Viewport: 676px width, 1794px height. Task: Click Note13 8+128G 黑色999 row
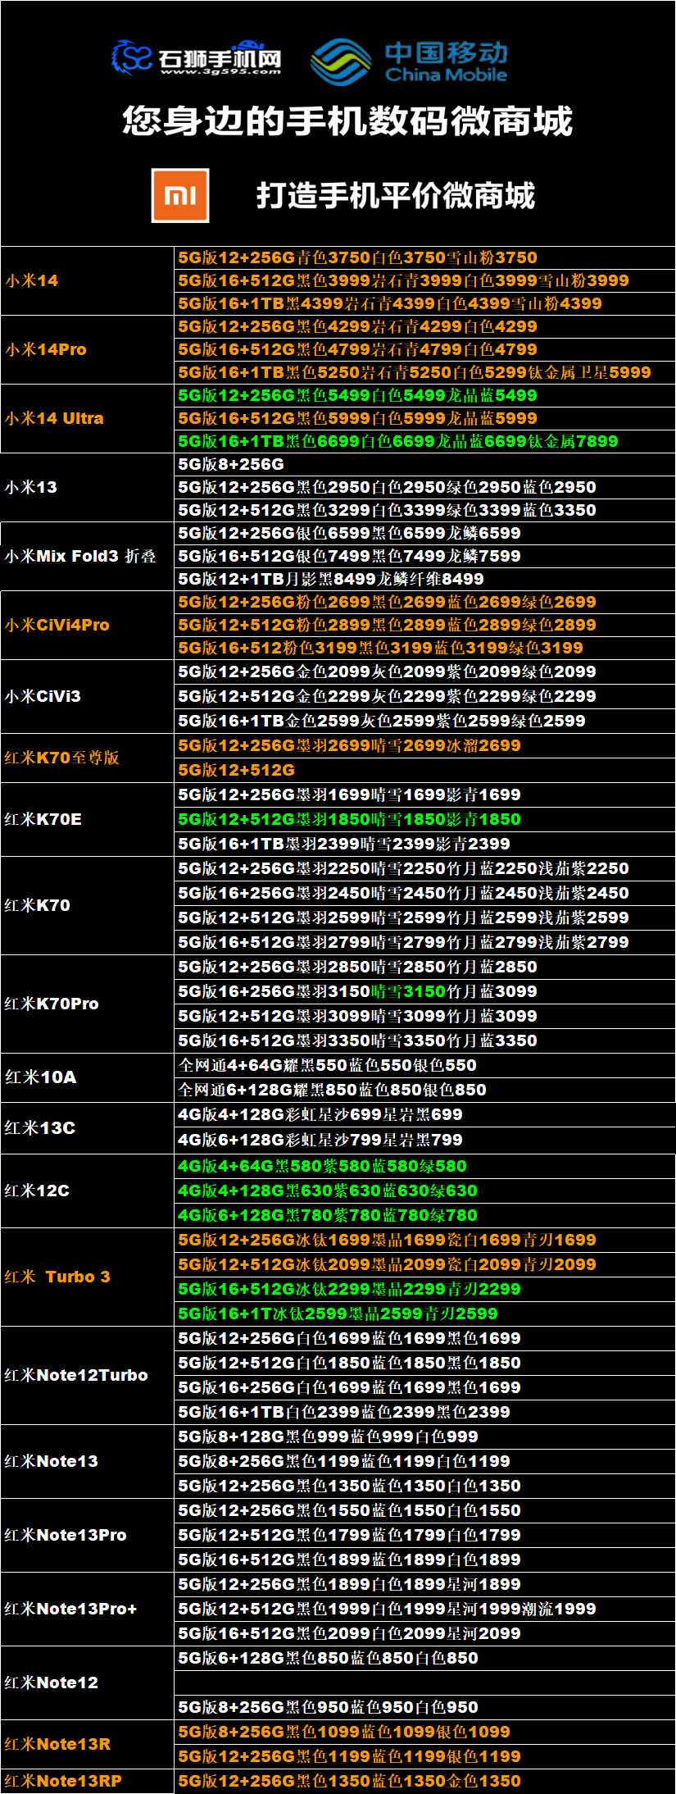[x=425, y=1437]
